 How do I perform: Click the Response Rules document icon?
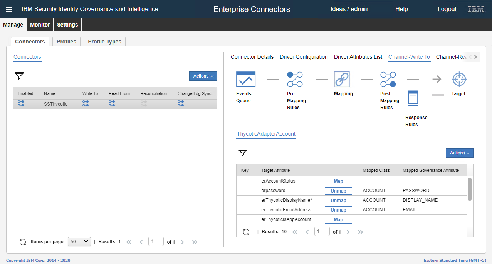pos(413,98)
